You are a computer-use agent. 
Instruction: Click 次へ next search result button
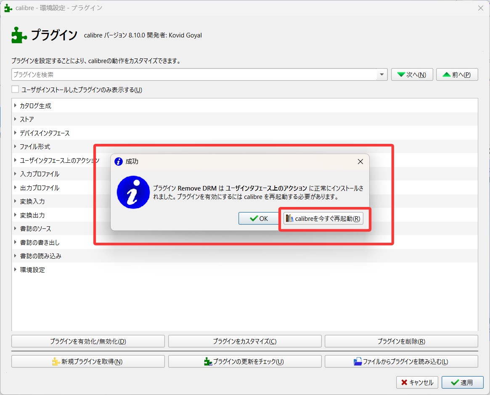412,74
